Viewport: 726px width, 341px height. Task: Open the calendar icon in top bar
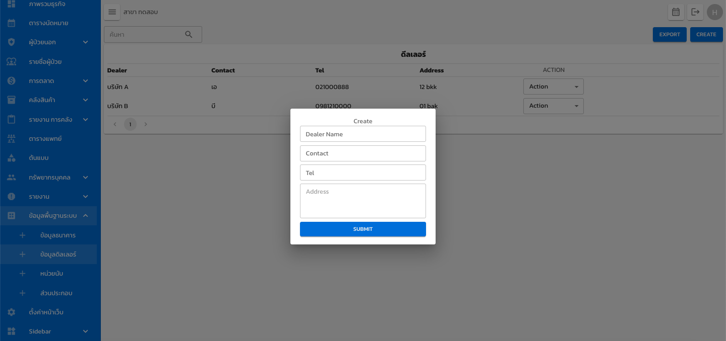(676, 12)
